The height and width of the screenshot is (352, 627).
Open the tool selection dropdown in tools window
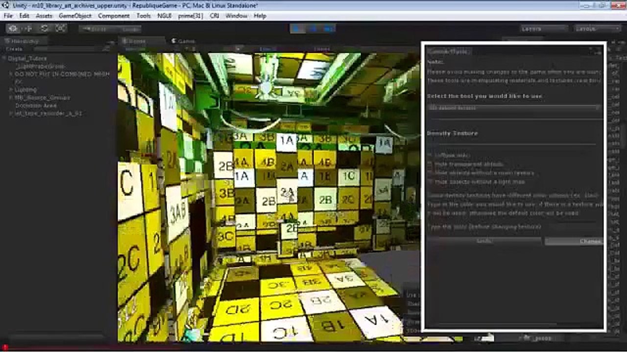[514, 108]
